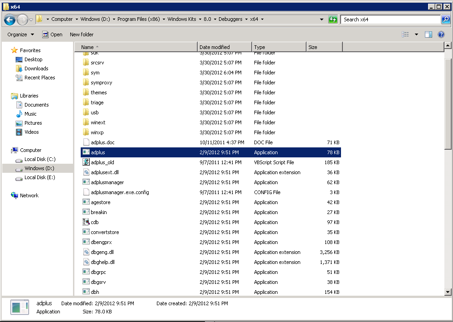The image size is (453, 322).
Task: Expand the Program Files (x86) breadcrumb arrow
Action: [x=164, y=20]
